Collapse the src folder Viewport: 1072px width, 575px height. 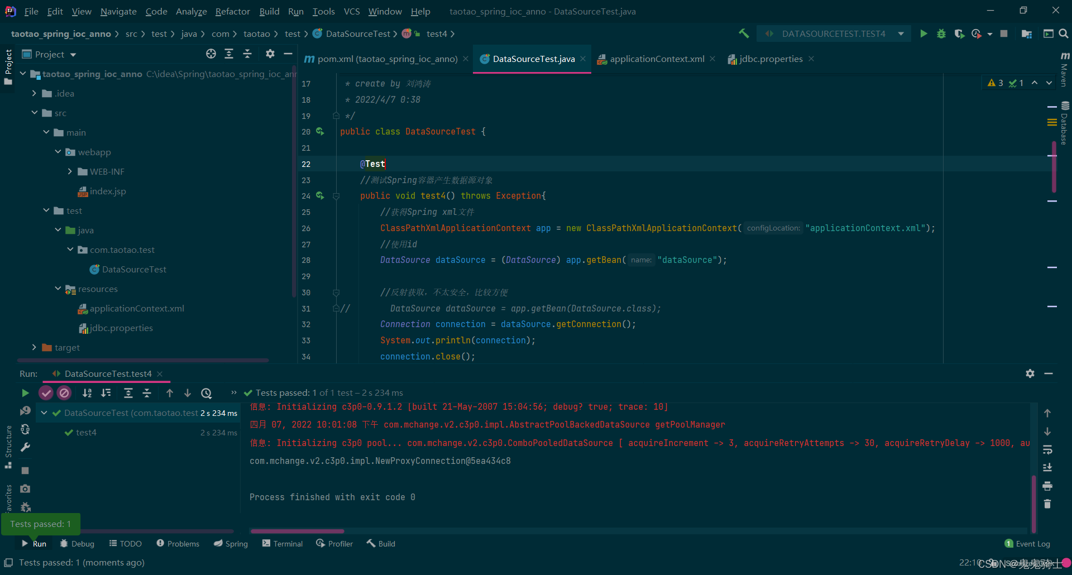(x=34, y=113)
